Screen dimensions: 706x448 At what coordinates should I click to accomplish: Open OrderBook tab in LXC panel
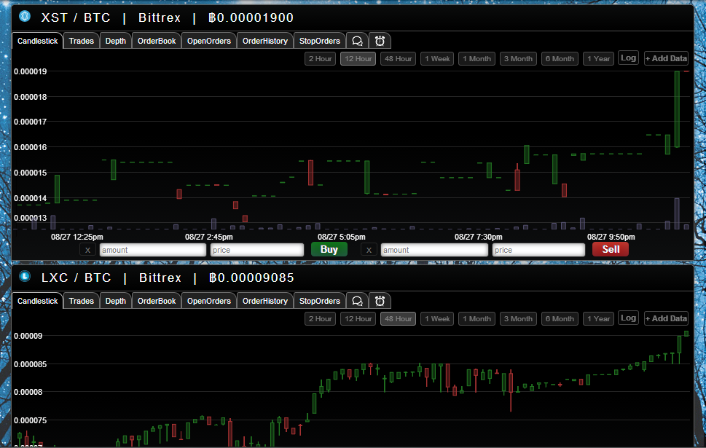pyautogui.click(x=157, y=302)
